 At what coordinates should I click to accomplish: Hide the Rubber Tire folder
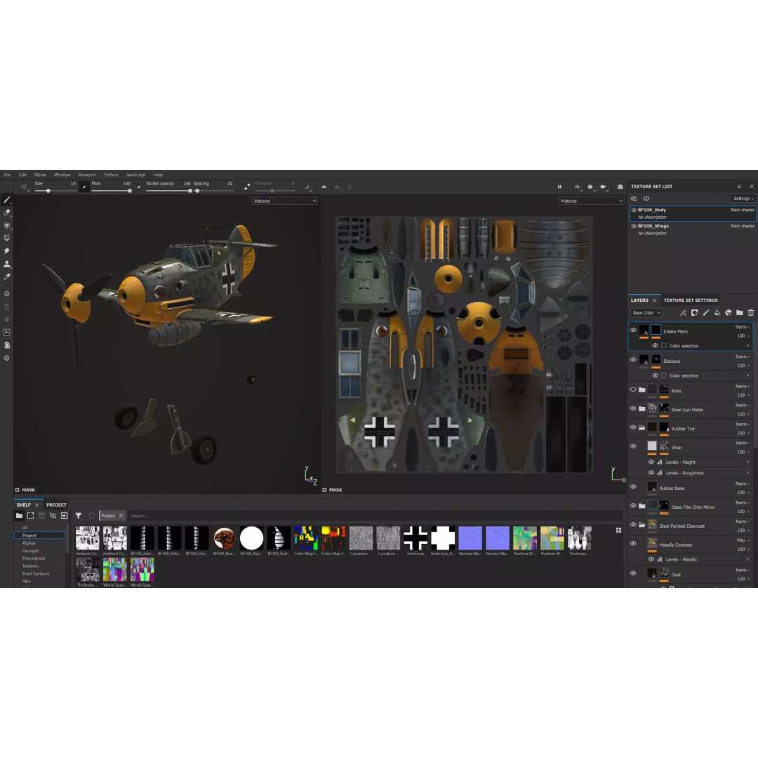click(633, 427)
